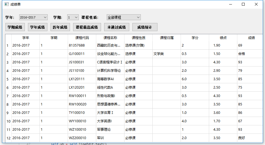Minimize the 成绩单 window
The image size is (265, 145).
point(231,4)
